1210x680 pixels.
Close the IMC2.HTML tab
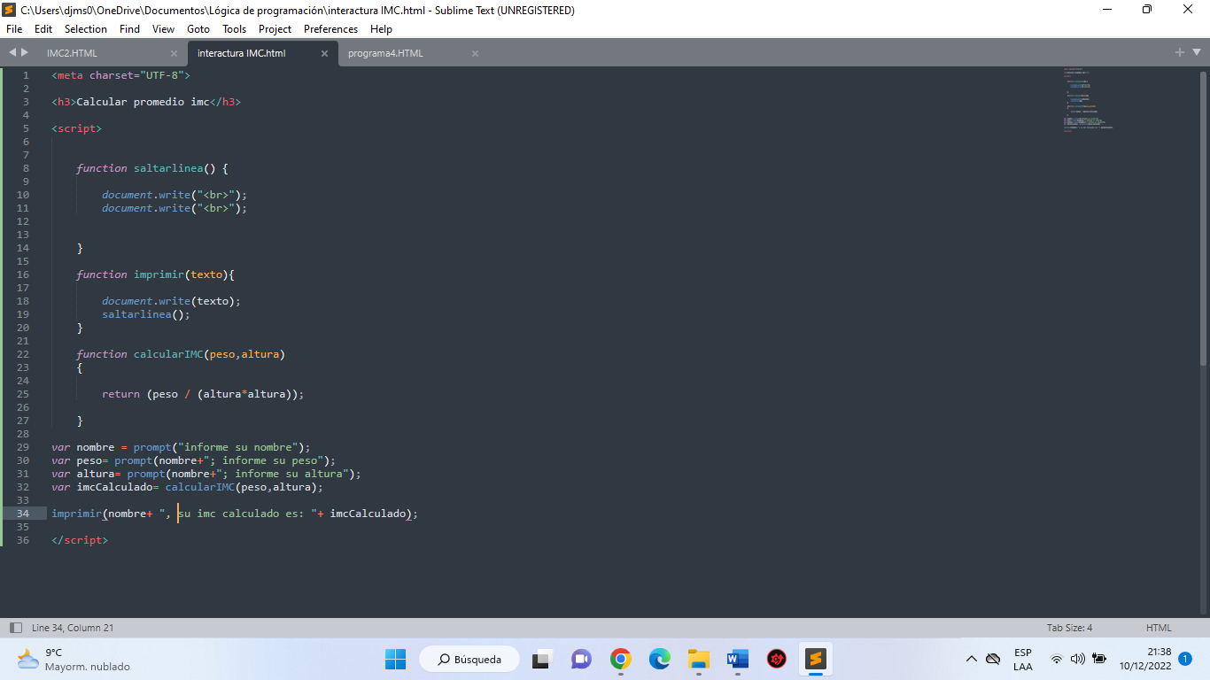pos(174,53)
